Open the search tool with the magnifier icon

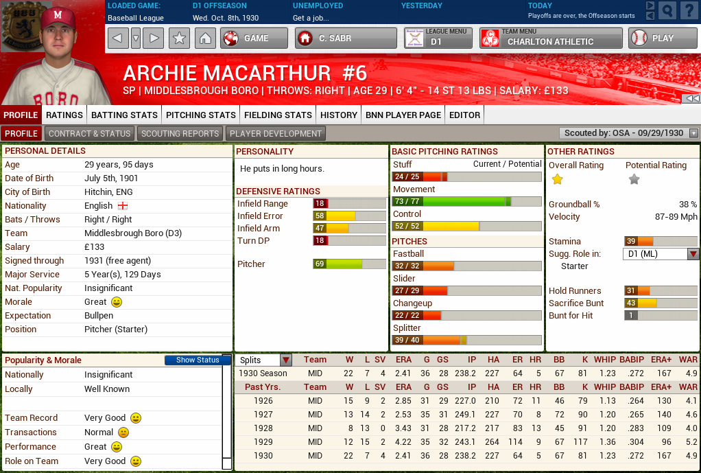click(666, 10)
